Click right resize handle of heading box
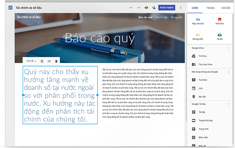The width and height of the screenshot is (235, 148). (98, 95)
